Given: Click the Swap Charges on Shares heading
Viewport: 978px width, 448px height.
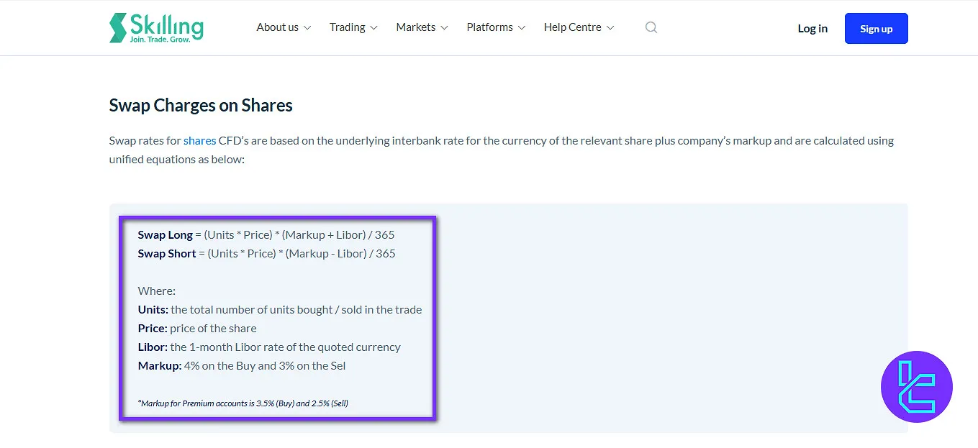Looking at the screenshot, I should pos(201,106).
